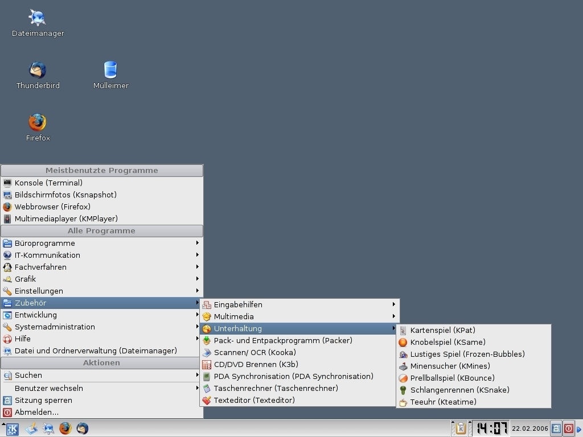Viewport: 583px width, 437px height.
Task: Open the Mülleimer trash desktop icon
Action: (110, 75)
